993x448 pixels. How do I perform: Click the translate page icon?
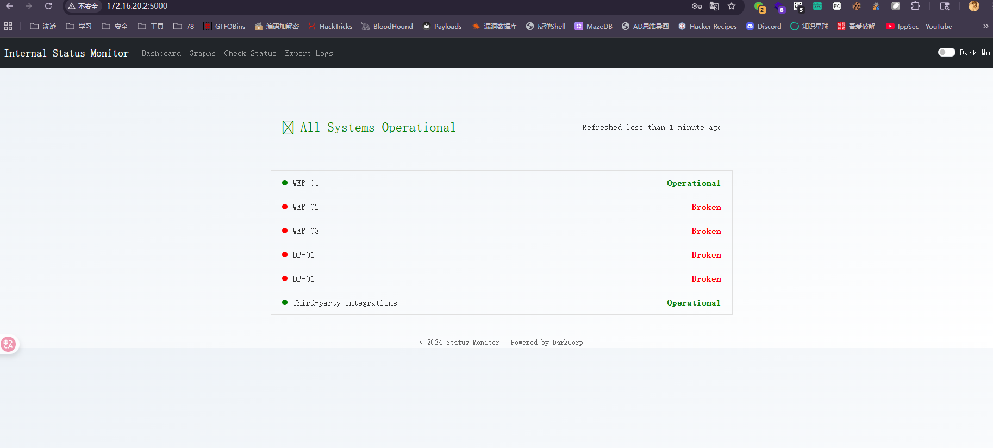[x=714, y=6]
